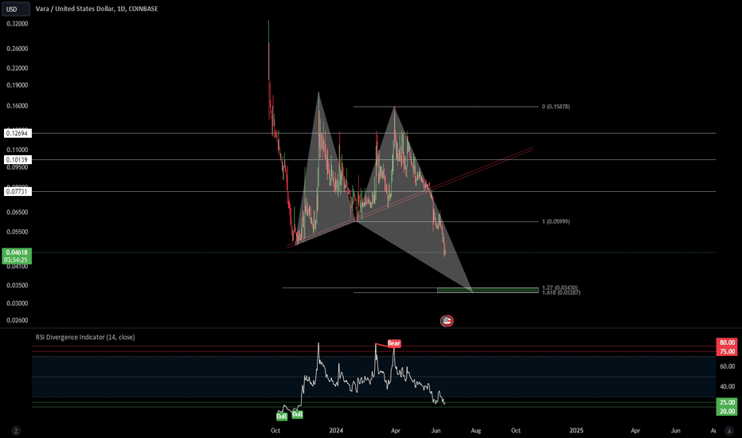
Task: Click the RSI 60.00 axis value
Action: coord(728,366)
